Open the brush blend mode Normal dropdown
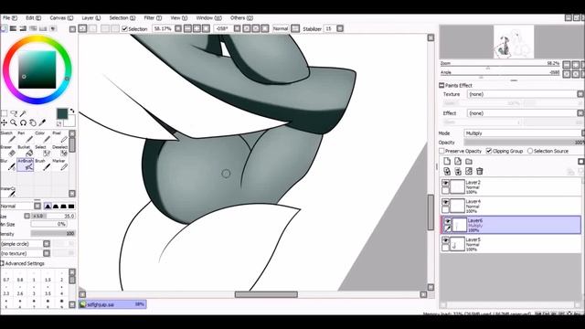The width and height of the screenshot is (585, 329). coord(37,206)
